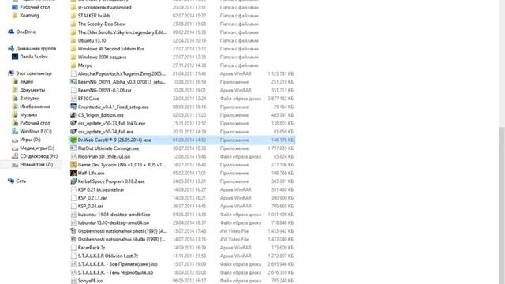Click the Osobennosti natsionalnoi ohoti video file icon
505x284 pixels.
coord(73,231)
